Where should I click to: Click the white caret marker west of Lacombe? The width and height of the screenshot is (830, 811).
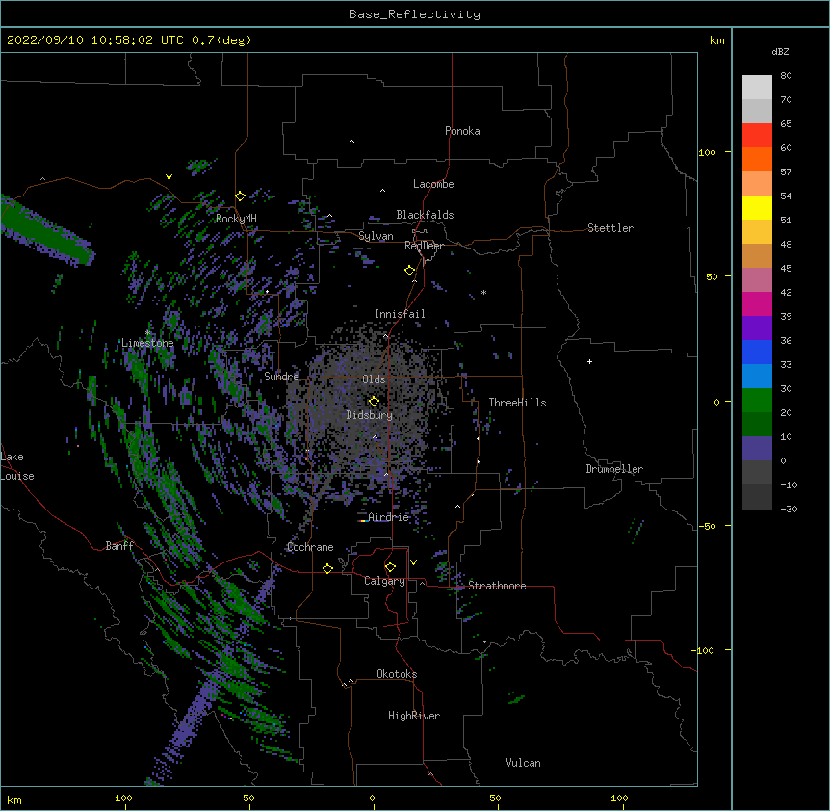382,190
